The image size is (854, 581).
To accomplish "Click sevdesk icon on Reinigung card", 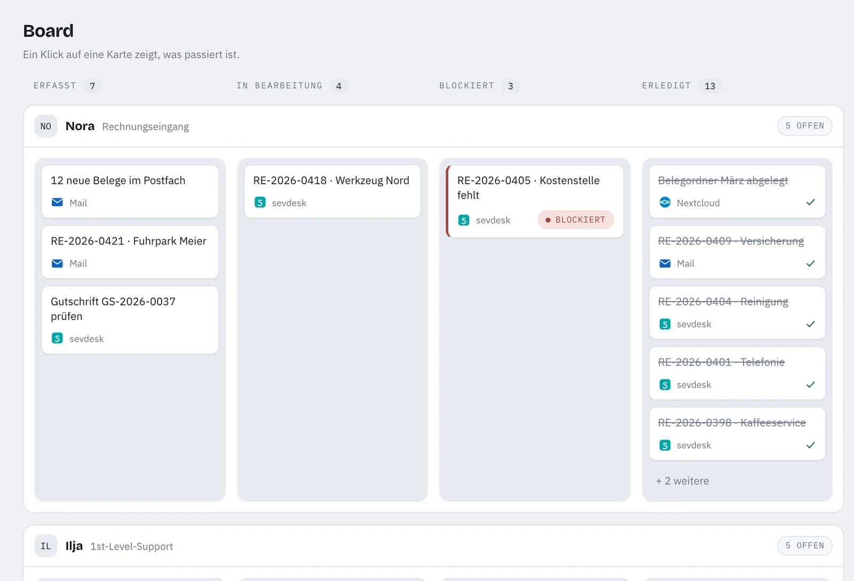I will click(x=665, y=324).
